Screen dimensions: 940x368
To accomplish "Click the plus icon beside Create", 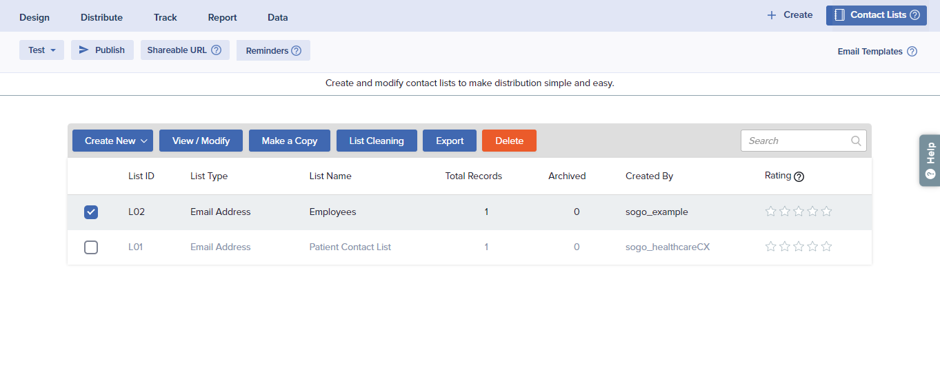I will pos(772,15).
